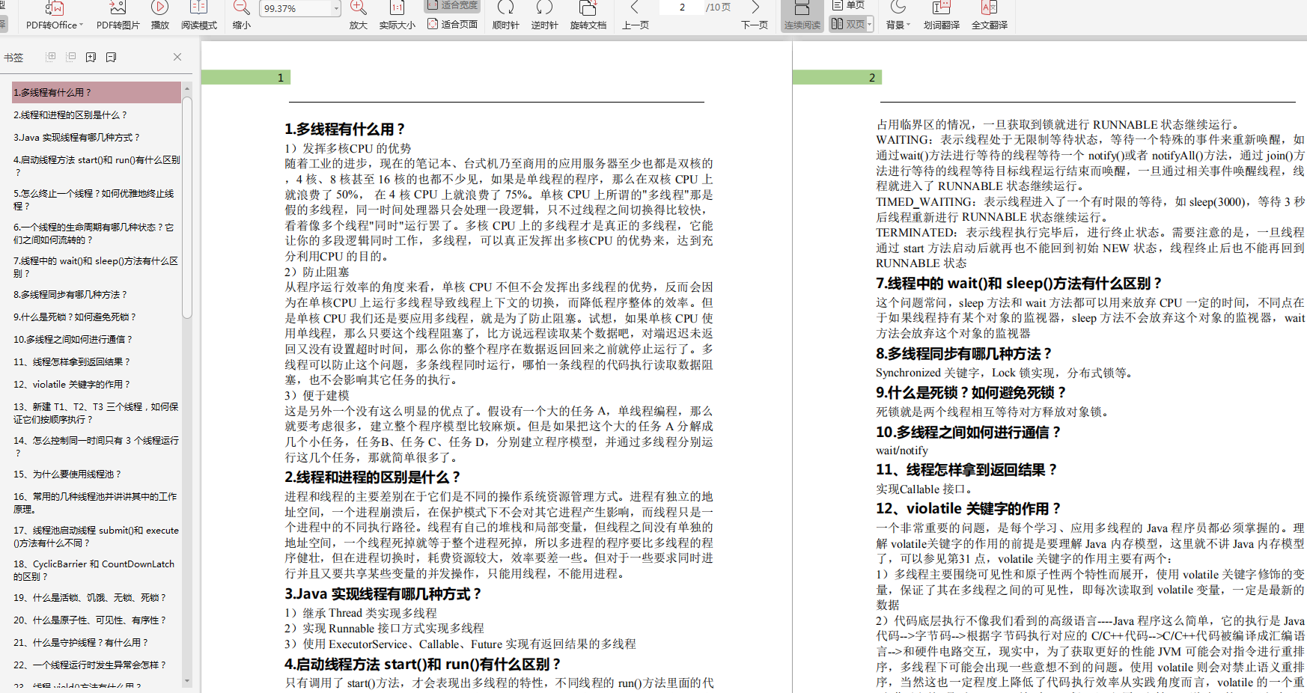The width and height of the screenshot is (1307, 693).
Task: Click heading 3.Java 实现线程有哪几种方式？ on page 1
Action: pos(383,593)
